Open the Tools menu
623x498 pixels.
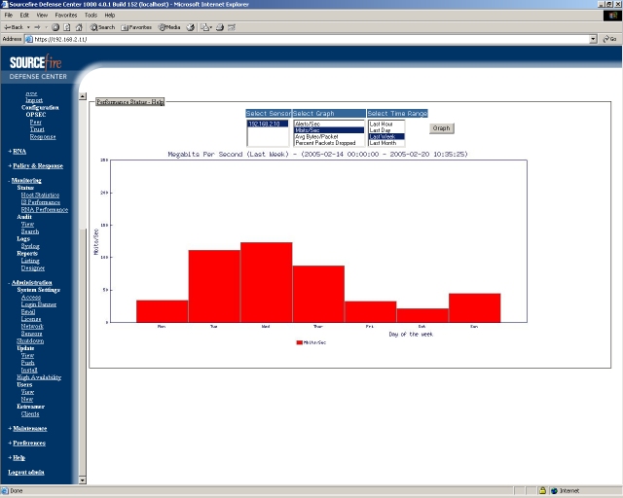[91, 16]
